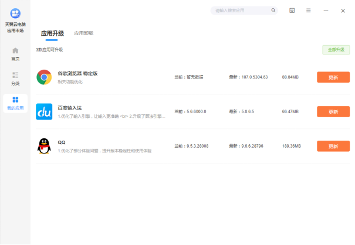Screen dimensions: 355x245
Task: Open the hamburger menu icon
Action: (x=309, y=11)
